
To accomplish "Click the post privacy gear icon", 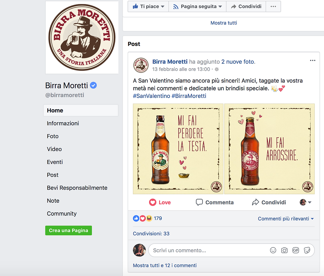I will click(217, 69).
